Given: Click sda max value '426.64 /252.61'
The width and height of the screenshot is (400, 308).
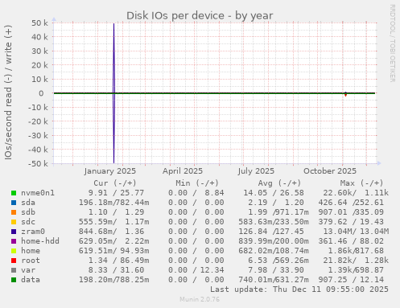Looking at the screenshot, I should (351, 203).
